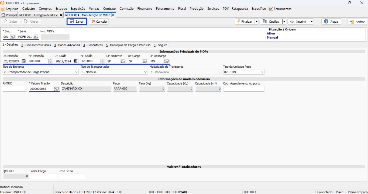Open the Tipo da Unidade Peso dropdown
Screen dimensions: 368x194
click(x=262, y=72)
